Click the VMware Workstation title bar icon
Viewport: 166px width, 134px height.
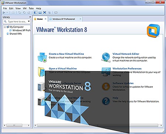click(x=3, y=3)
